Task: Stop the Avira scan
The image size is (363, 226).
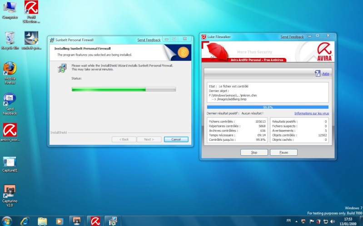Action: click(254, 152)
